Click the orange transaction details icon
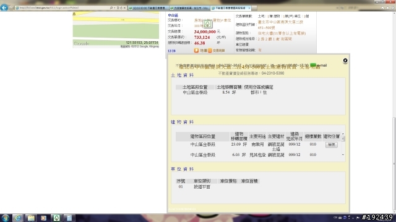Image resolution: width=396 pixels, height=222 pixels. 210,51
